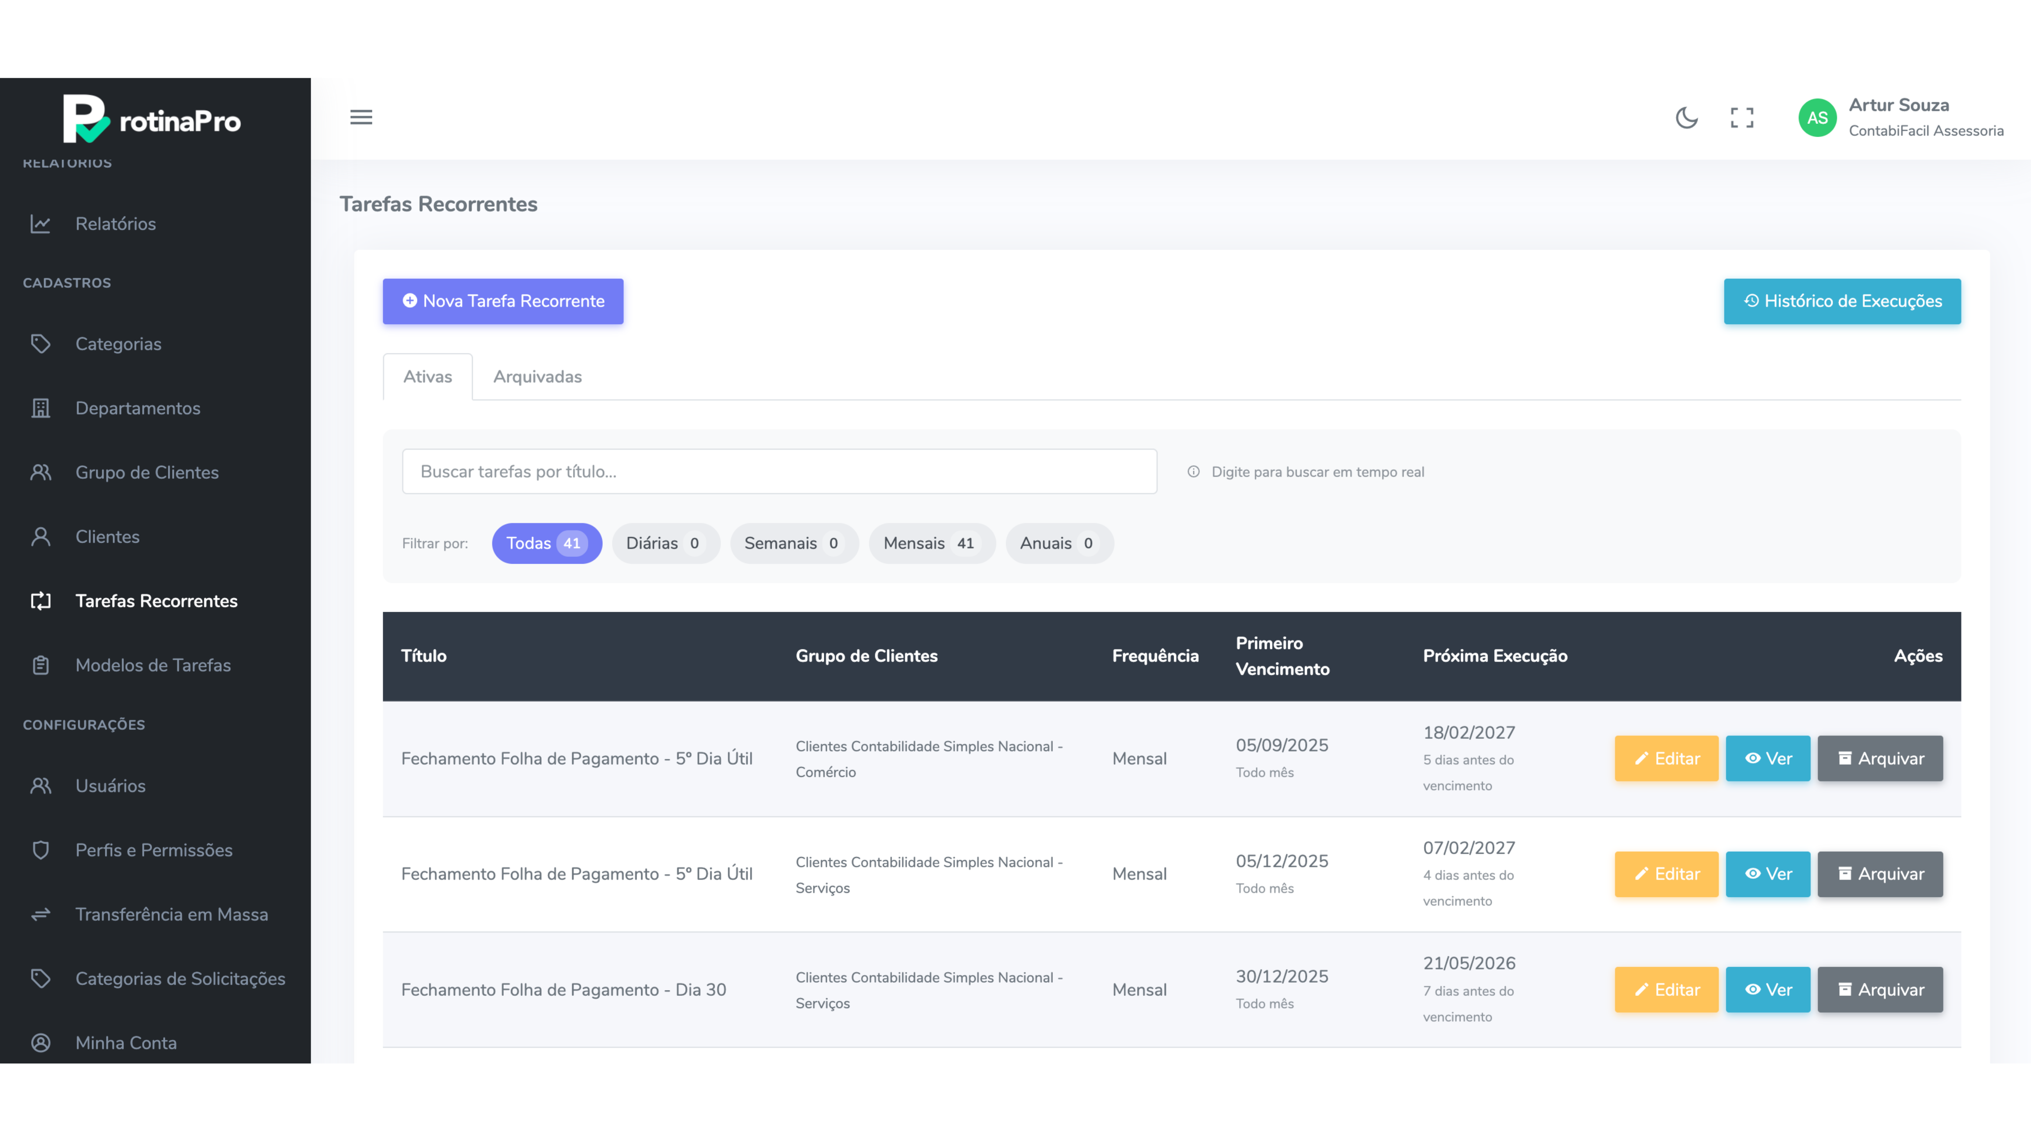Click the Minha Conta profile icon
The width and height of the screenshot is (2031, 1142).
tap(41, 1043)
